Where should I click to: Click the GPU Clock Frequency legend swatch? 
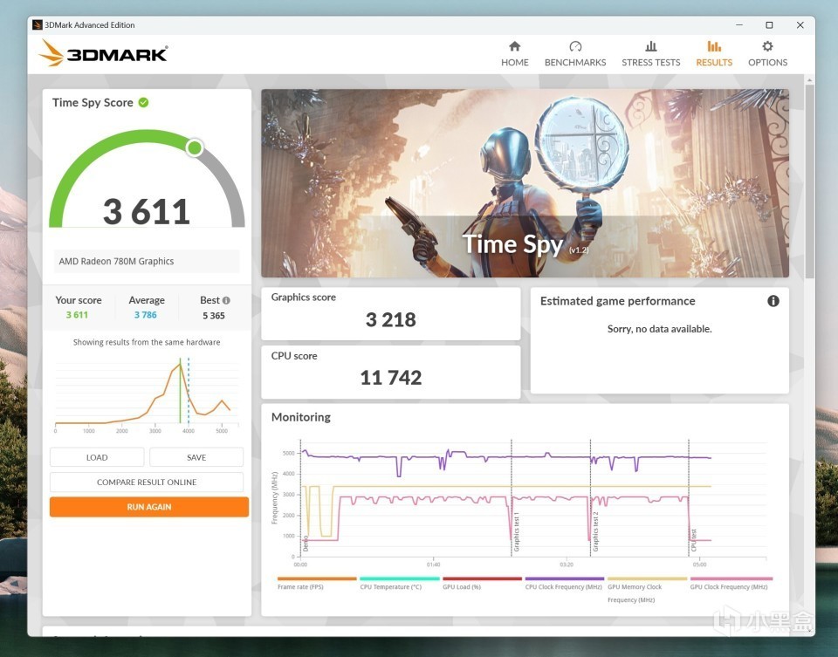[732, 578]
